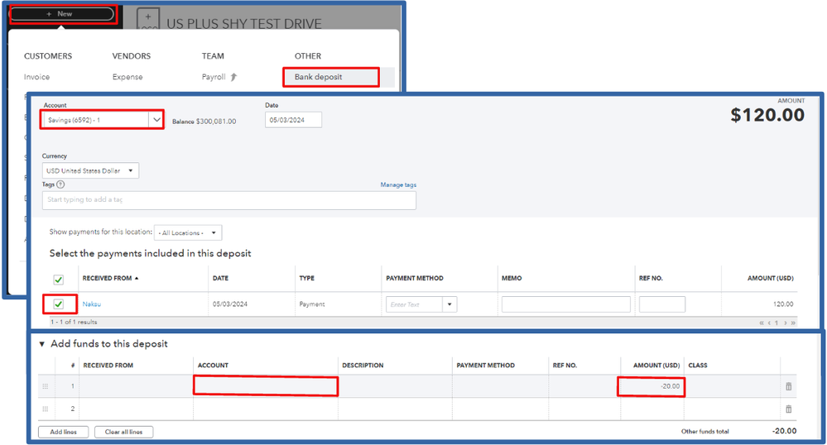Click the Description cell in line 1
Viewport: 827px width, 445px height.
coord(395,386)
